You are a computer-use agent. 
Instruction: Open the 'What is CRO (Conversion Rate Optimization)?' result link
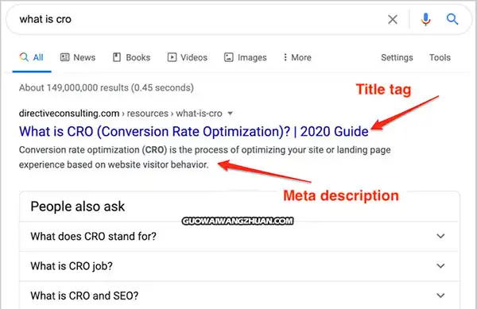(x=193, y=132)
